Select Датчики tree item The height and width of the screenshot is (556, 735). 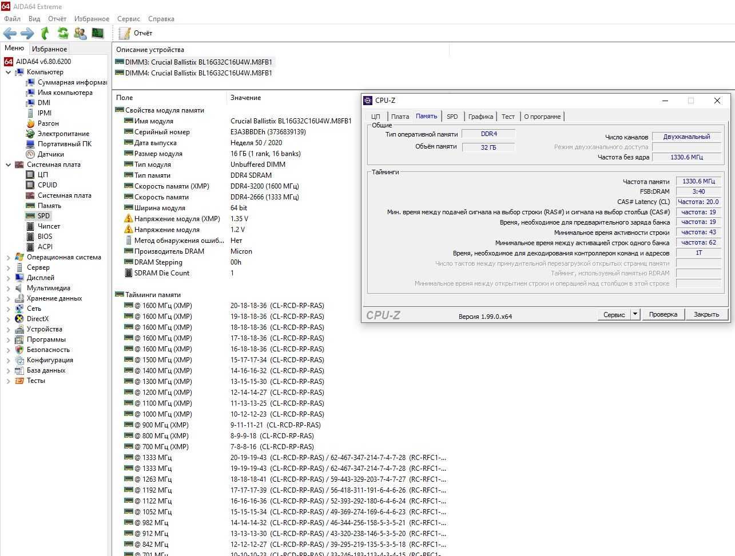point(51,154)
